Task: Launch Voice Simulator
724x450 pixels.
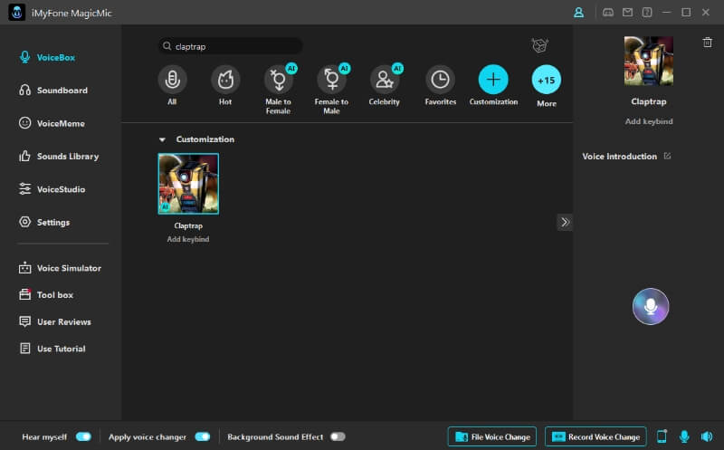Action: pyautogui.click(x=60, y=268)
